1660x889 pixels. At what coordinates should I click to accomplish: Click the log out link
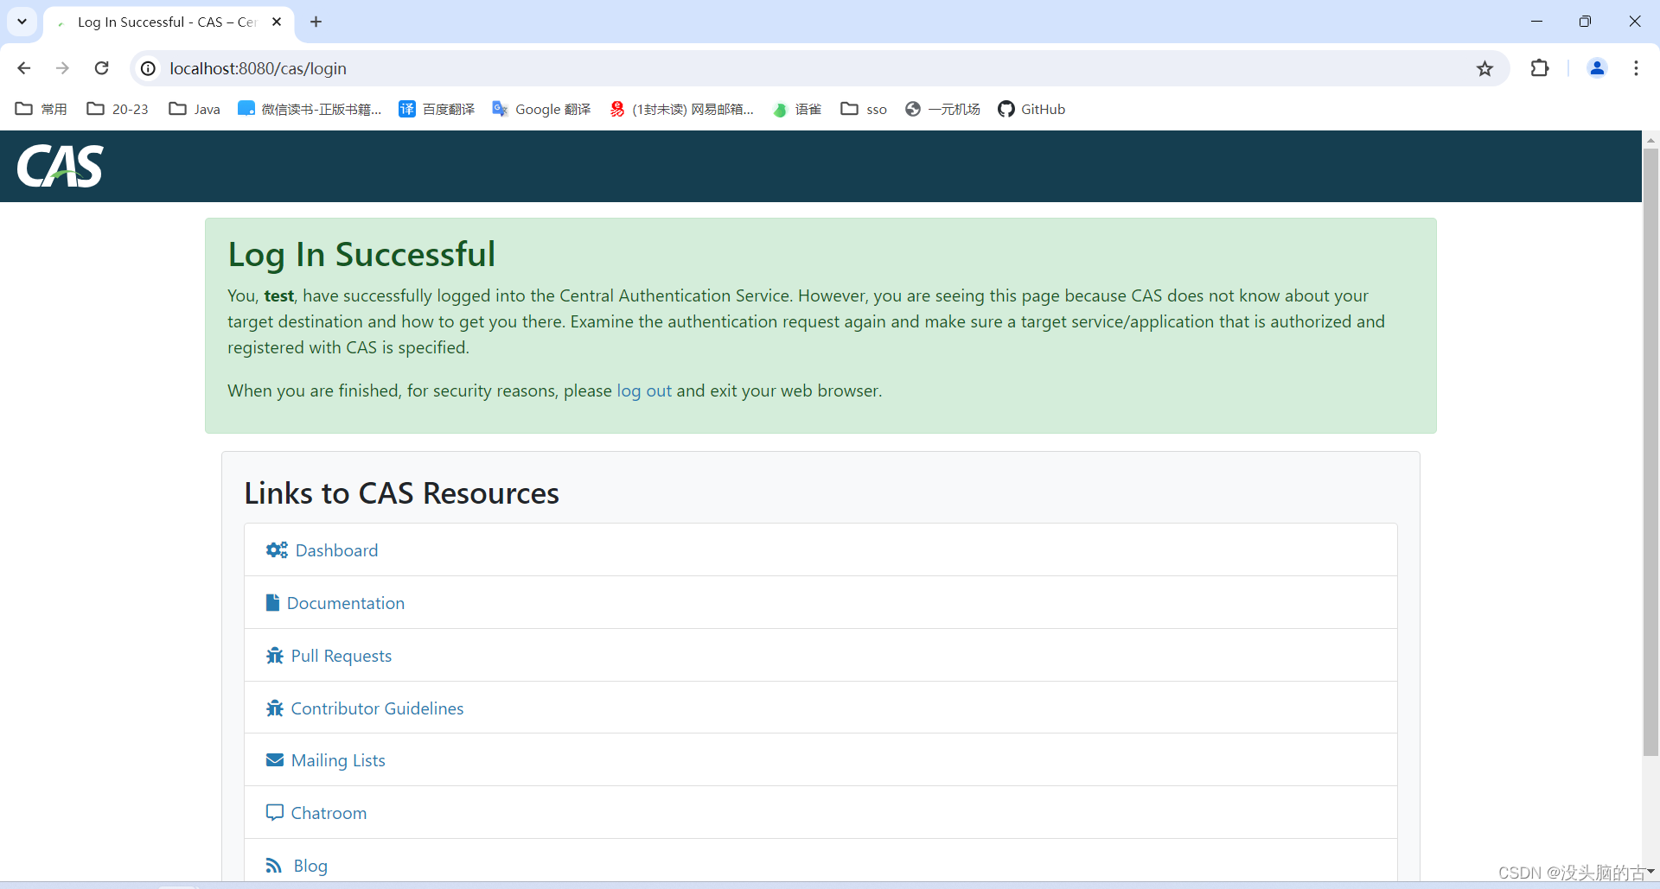point(644,391)
